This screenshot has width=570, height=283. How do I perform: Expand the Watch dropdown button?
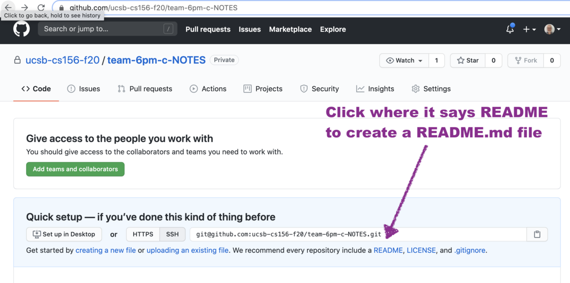404,60
